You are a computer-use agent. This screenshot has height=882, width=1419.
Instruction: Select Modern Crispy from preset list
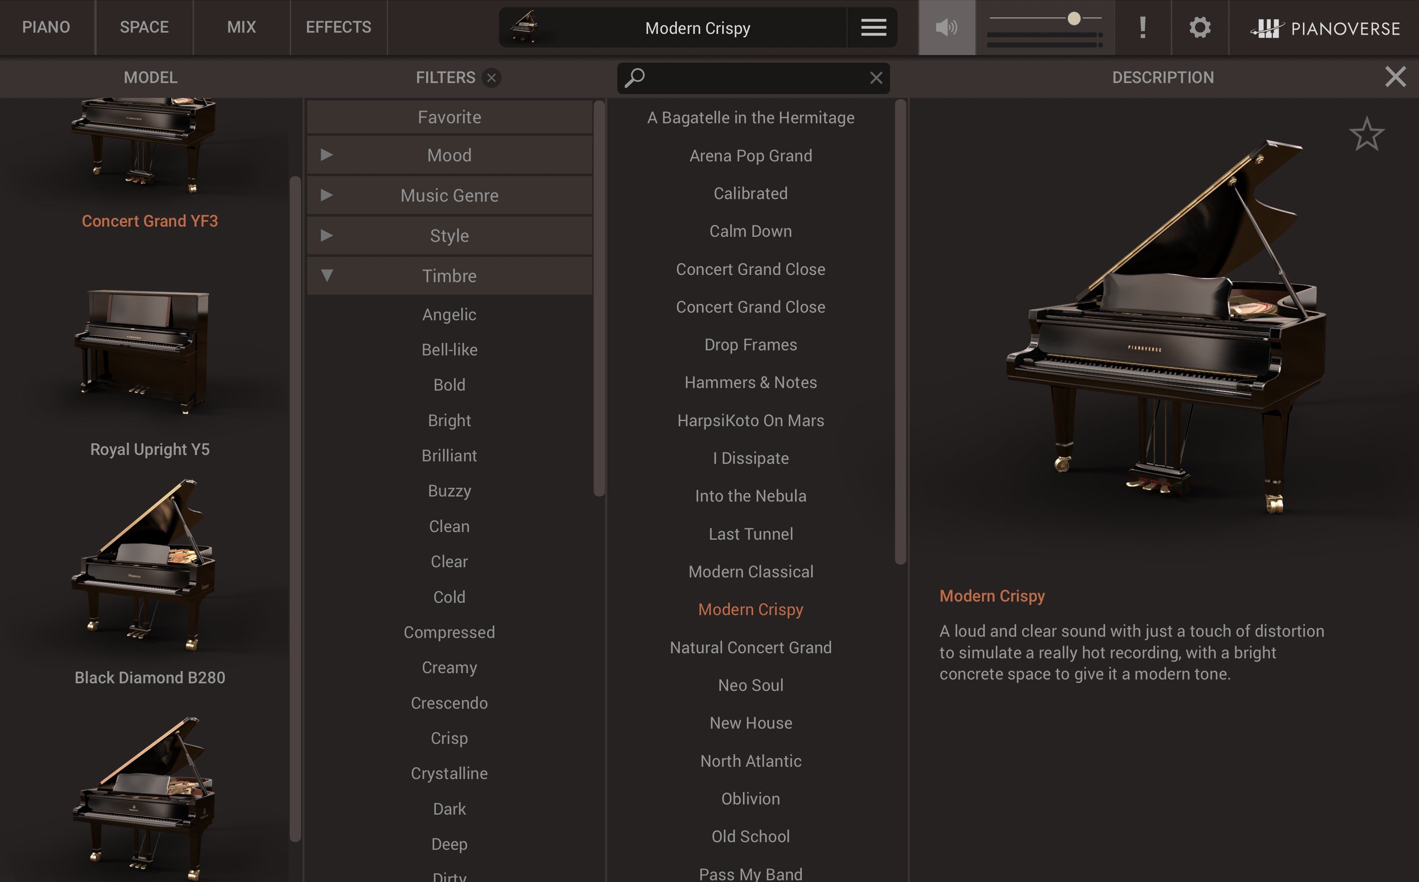click(x=750, y=609)
